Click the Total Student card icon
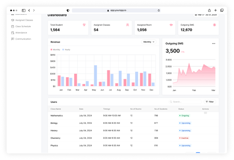 coord(84,25)
